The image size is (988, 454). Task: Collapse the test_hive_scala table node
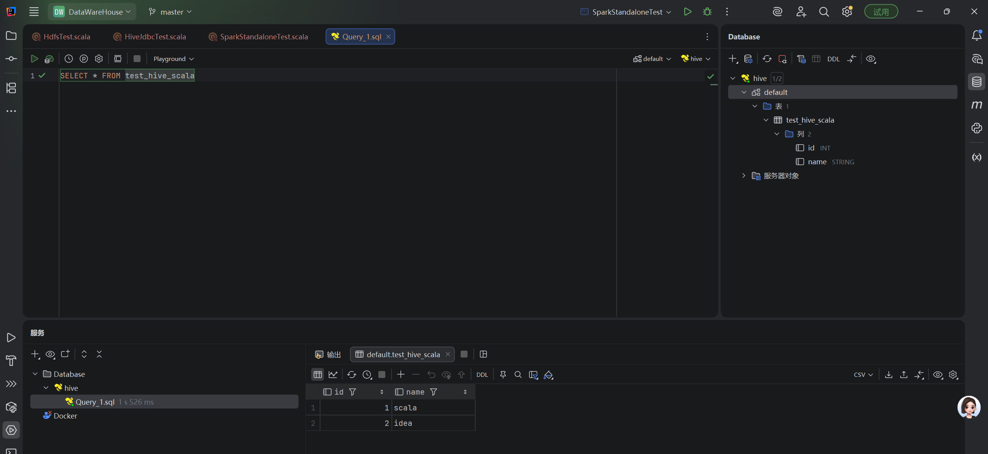point(766,120)
